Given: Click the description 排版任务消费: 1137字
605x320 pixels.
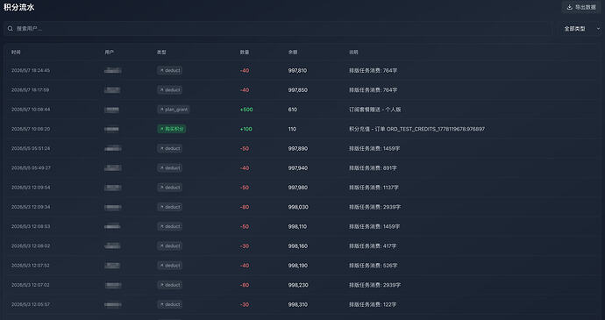Looking at the screenshot, I should 374,188.
